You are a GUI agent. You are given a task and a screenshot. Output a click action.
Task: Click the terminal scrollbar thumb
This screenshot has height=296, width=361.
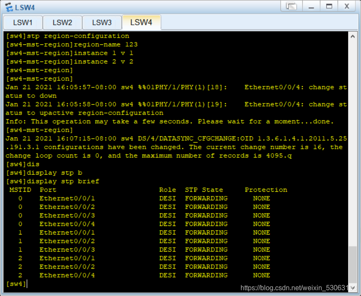click(352, 265)
